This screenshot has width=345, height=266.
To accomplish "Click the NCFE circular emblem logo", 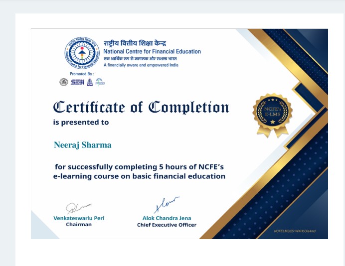I will (82, 53).
